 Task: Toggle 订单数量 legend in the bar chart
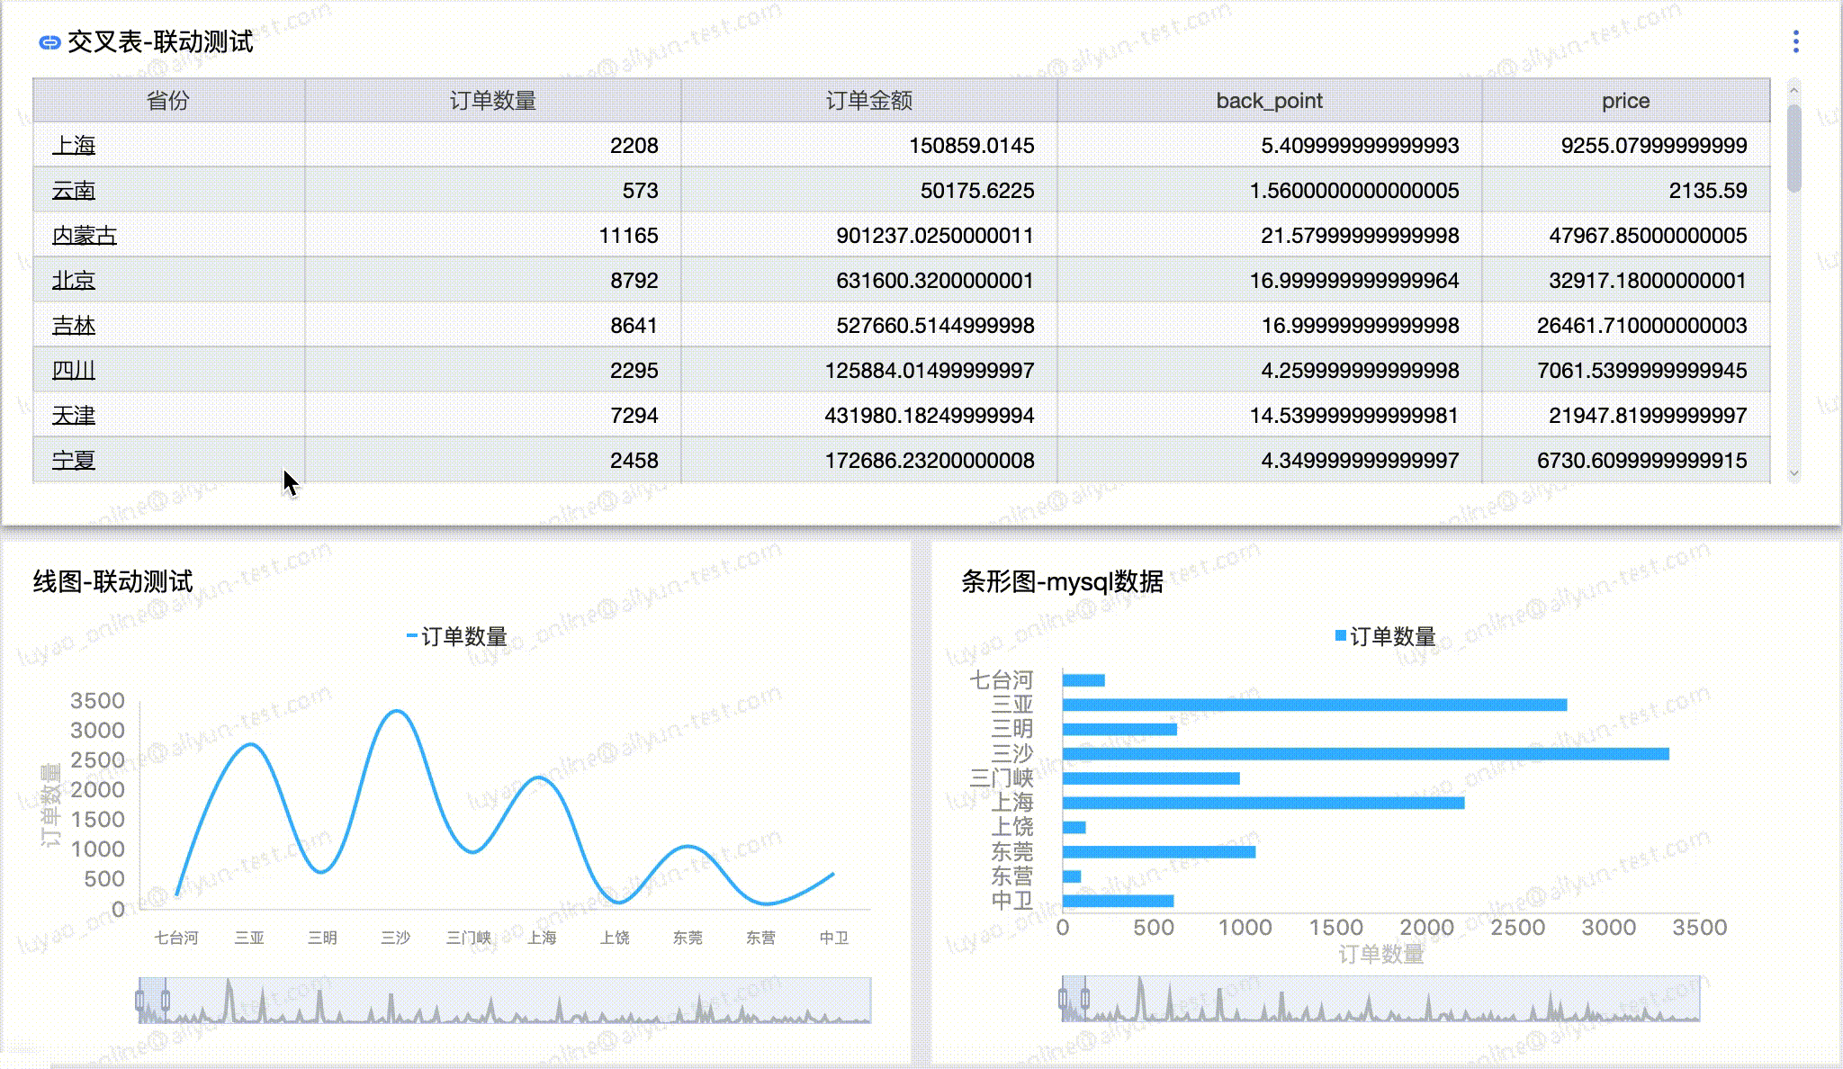tap(1386, 636)
